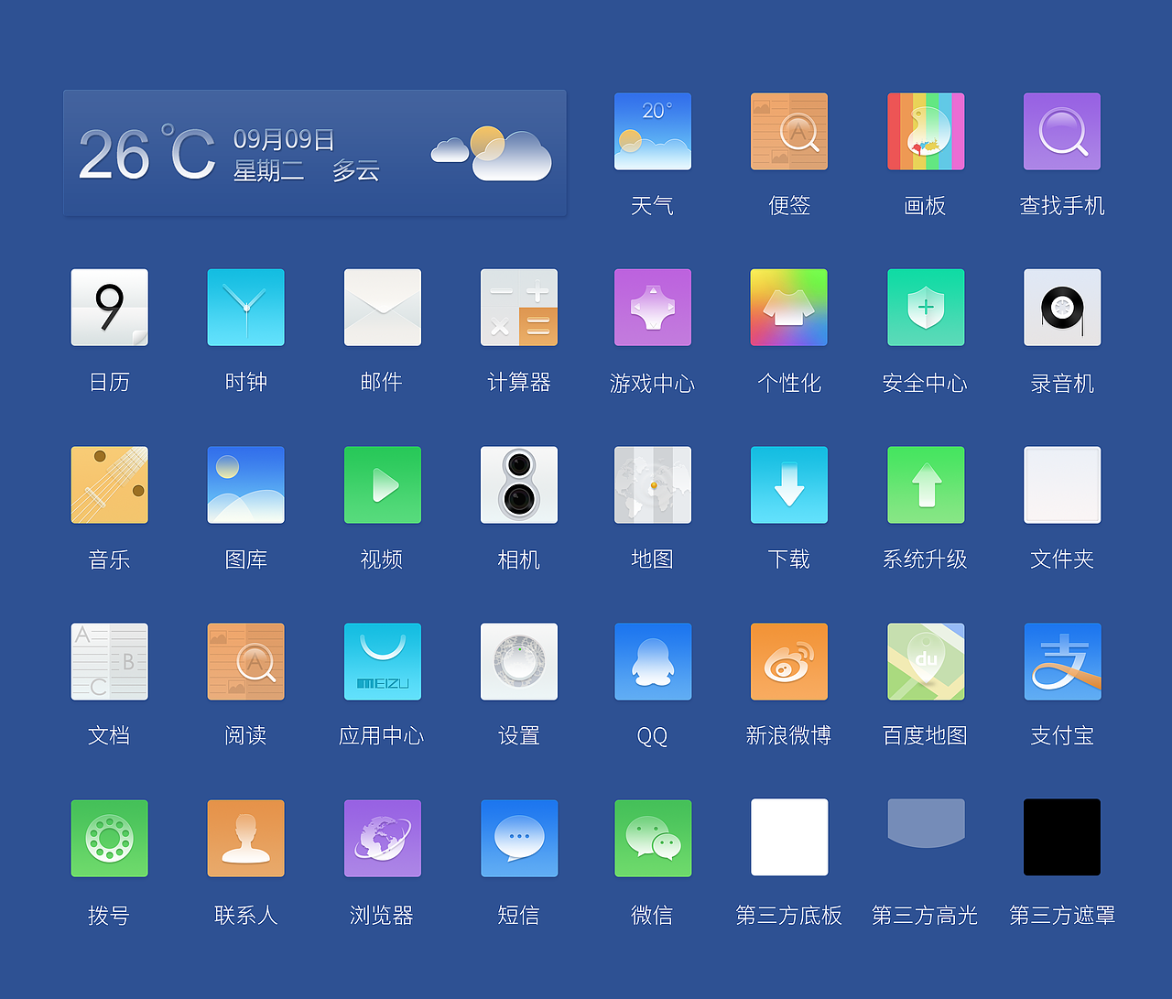This screenshot has width=1172, height=999.
Task: Click the 支付宝 label text
Action: tap(1062, 735)
